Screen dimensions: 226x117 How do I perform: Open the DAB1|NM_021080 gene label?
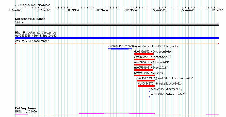[x=26, y=111]
